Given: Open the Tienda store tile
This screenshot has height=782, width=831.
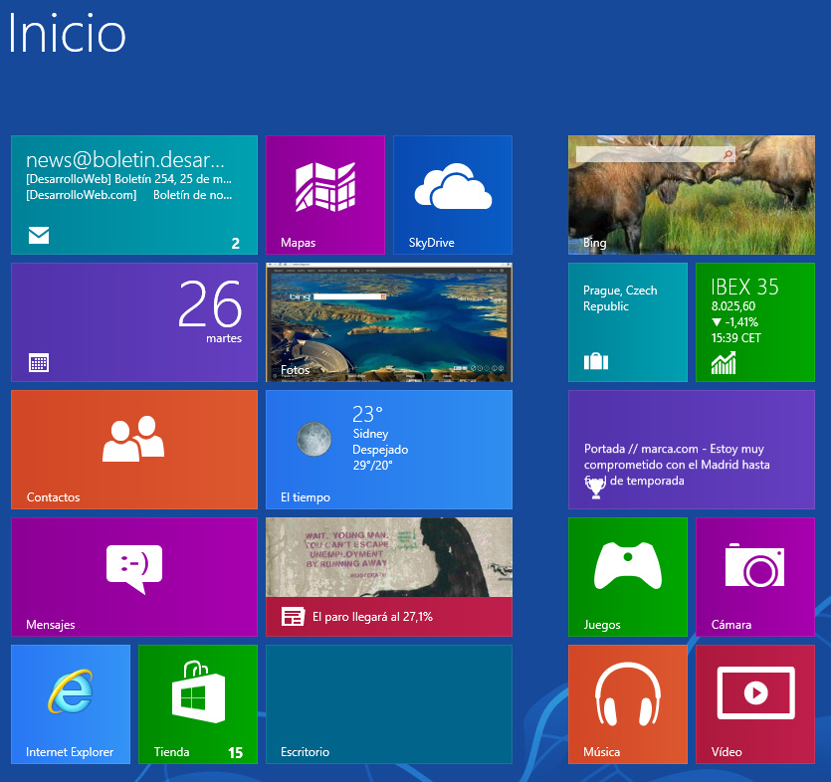Looking at the screenshot, I should tap(198, 704).
